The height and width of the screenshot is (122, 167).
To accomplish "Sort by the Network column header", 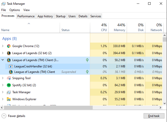I will 154,28.
